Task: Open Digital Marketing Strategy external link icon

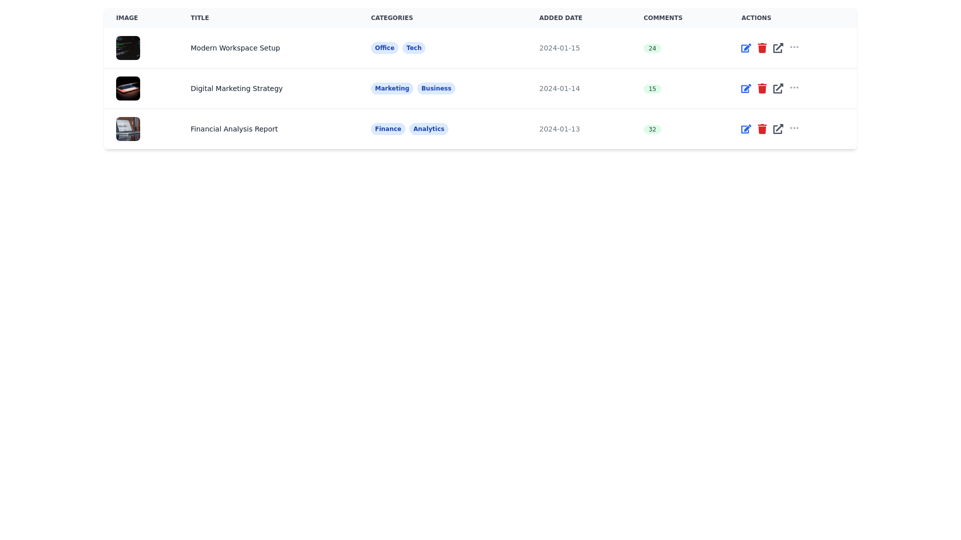Action: (778, 88)
